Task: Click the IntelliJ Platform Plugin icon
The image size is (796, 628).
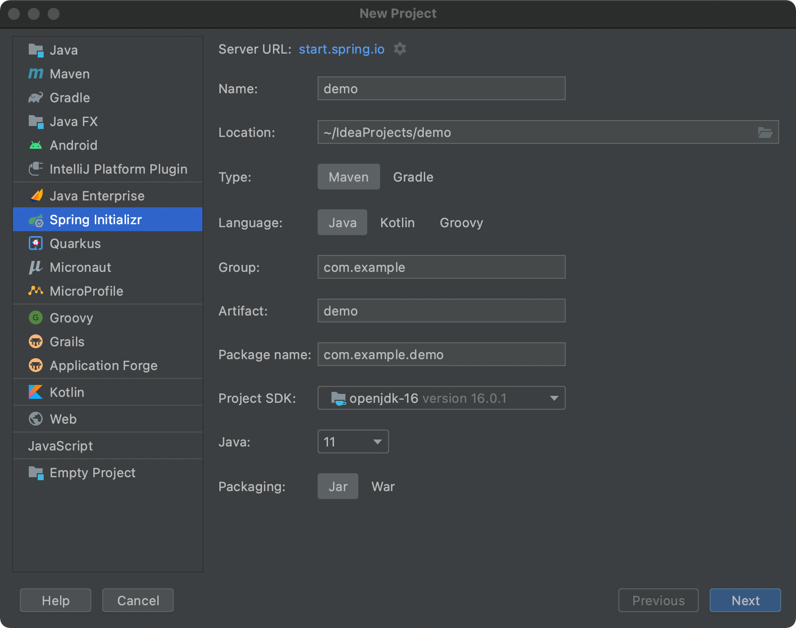Action: click(36, 169)
